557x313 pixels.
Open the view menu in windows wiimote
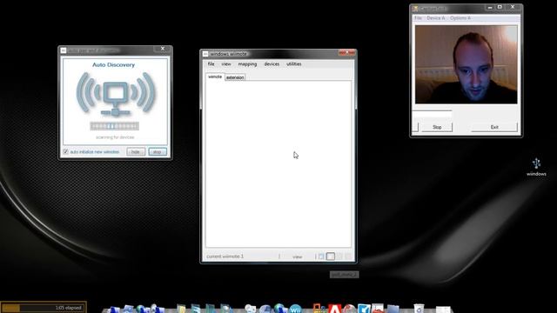[226, 63]
